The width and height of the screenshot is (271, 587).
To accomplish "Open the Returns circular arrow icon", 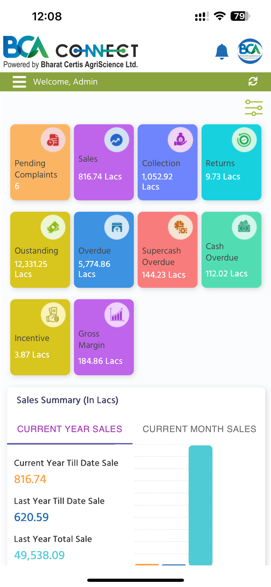I will [244, 139].
